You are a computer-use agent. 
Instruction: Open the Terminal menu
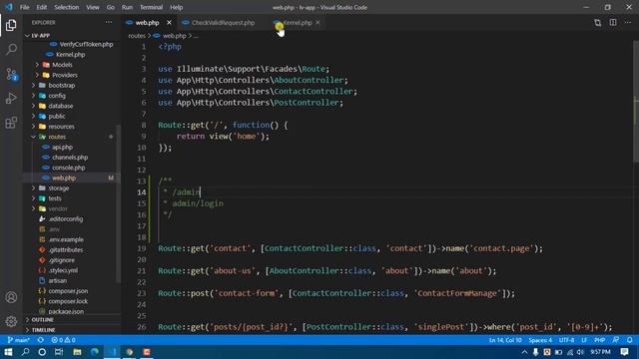pyautogui.click(x=151, y=7)
